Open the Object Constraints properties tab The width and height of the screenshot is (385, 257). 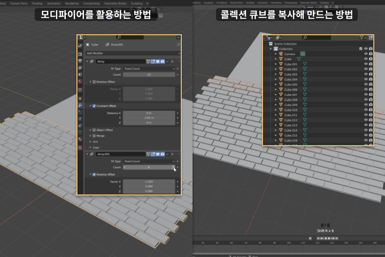click(80, 126)
